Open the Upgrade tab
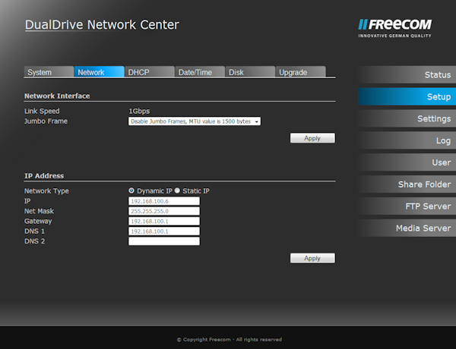Screen dimensions: 456x349 coord(300,72)
